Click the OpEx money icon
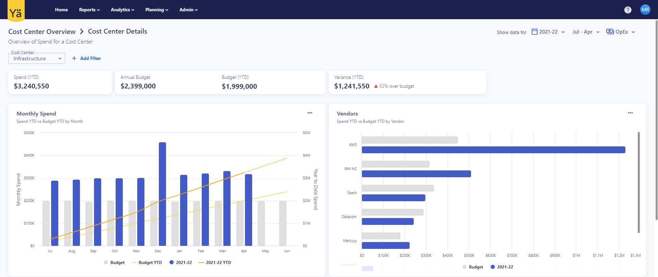658x277 pixels. tap(610, 32)
